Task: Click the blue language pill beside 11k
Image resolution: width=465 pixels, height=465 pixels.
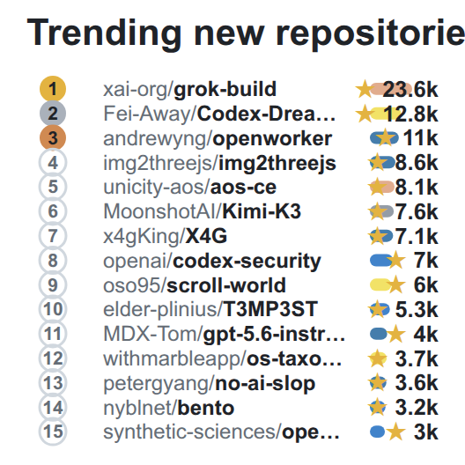Action: tap(384, 138)
